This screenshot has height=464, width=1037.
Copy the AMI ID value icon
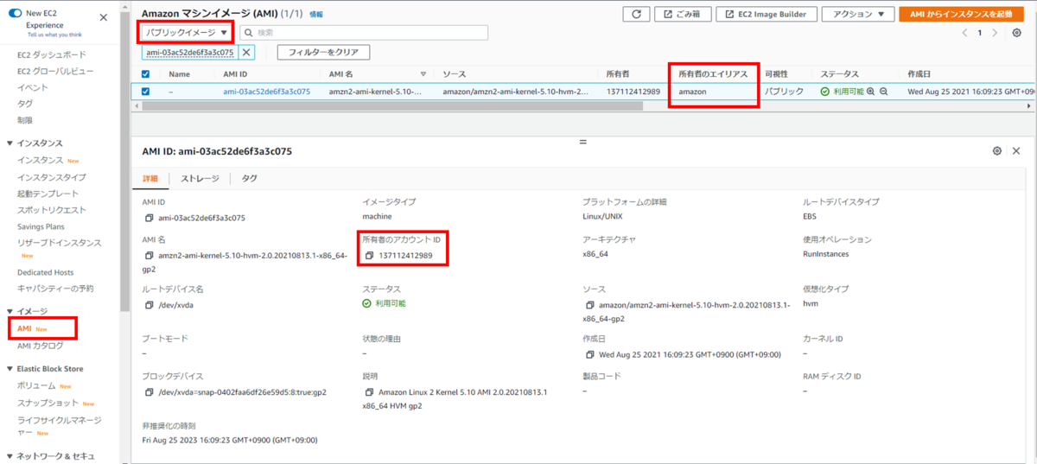coord(150,218)
